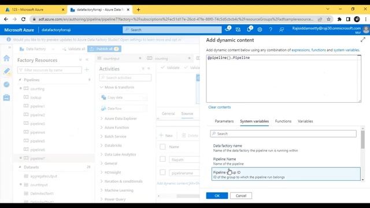Viewport: 370px width, 208px height.
Task: Click OK to confirm dynamic content
Action: (x=217, y=195)
